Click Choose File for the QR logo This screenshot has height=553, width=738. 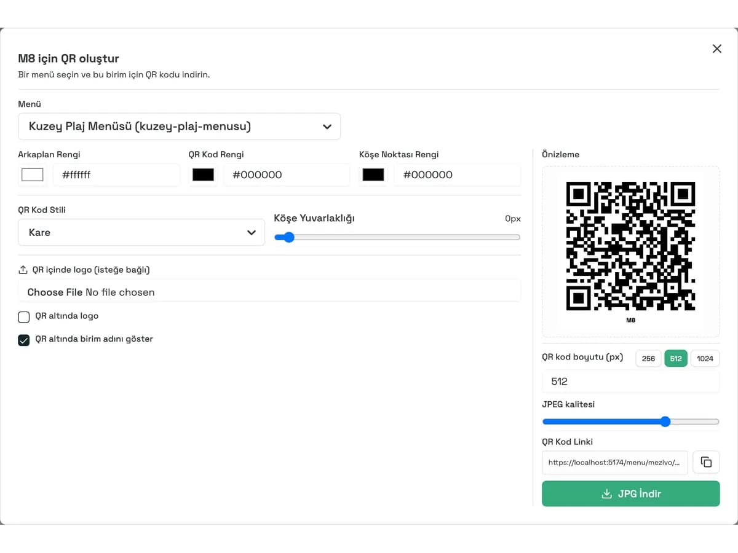click(x=55, y=292)
